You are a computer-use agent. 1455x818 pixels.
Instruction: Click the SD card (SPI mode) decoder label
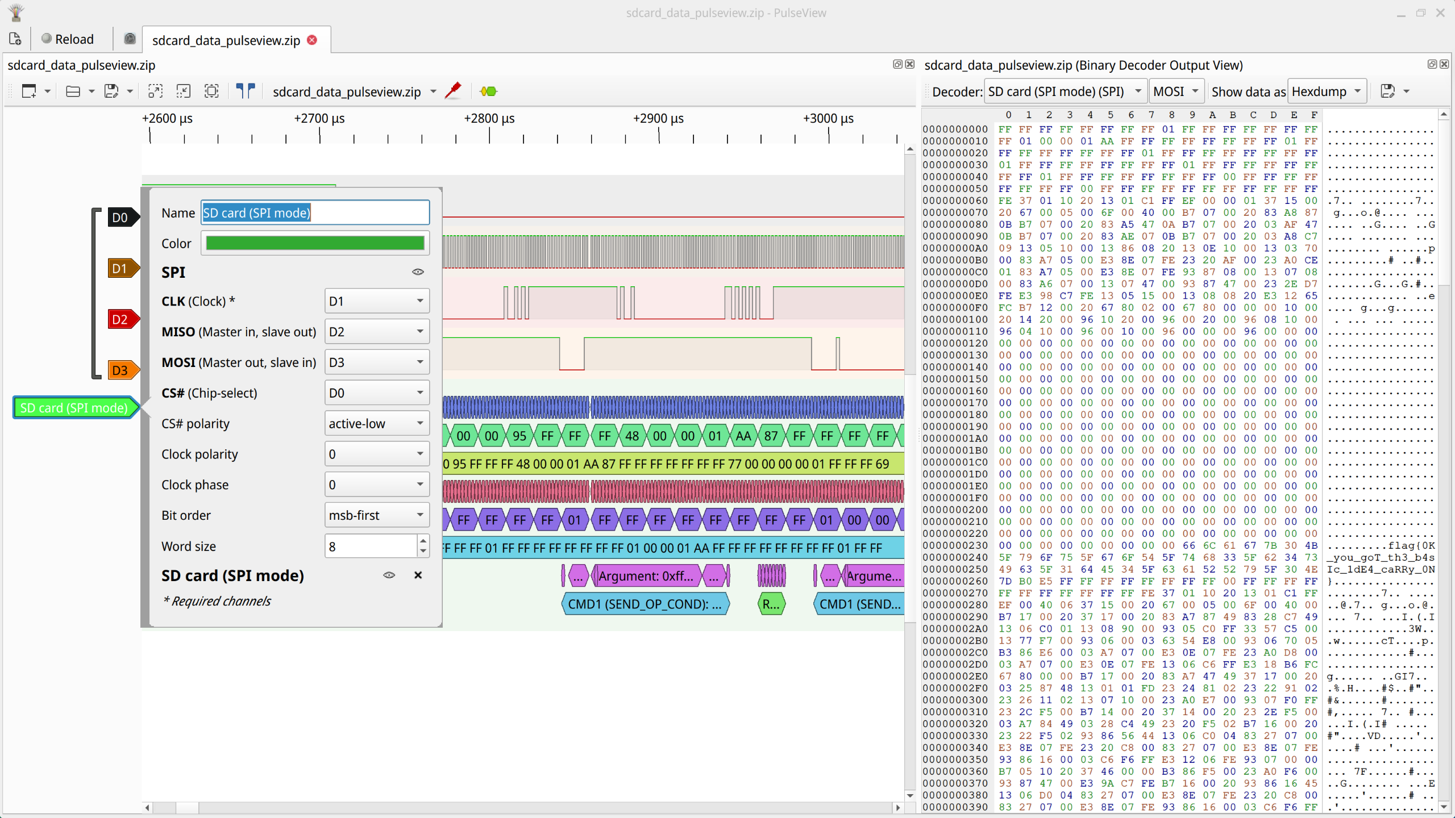click(76, 408)
